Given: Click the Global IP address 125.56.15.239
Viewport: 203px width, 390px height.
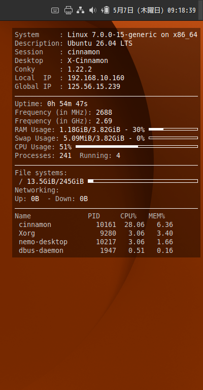Looking at the screenshot, I should (x=94, y=86).
